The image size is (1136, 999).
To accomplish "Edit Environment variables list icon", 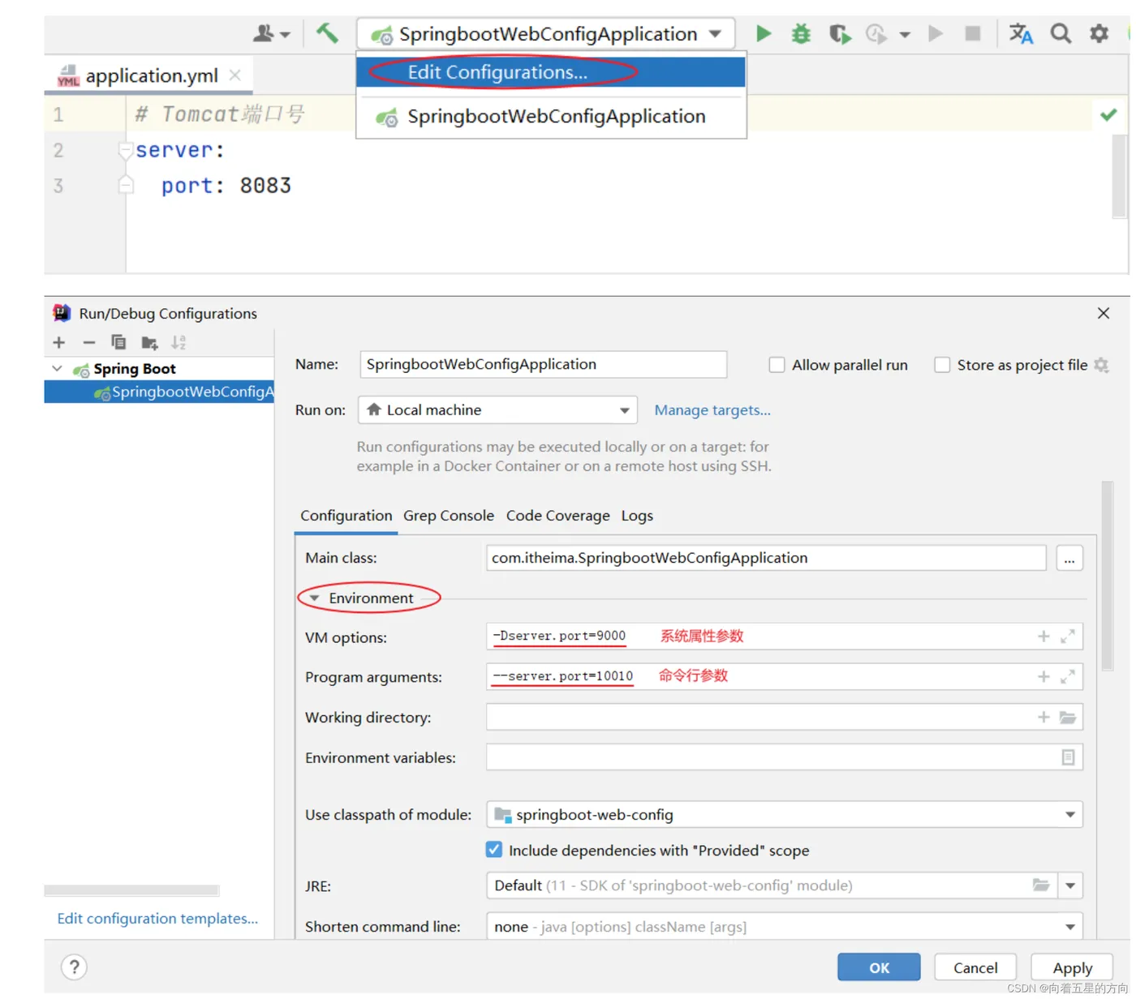I will coord(1068,757).
